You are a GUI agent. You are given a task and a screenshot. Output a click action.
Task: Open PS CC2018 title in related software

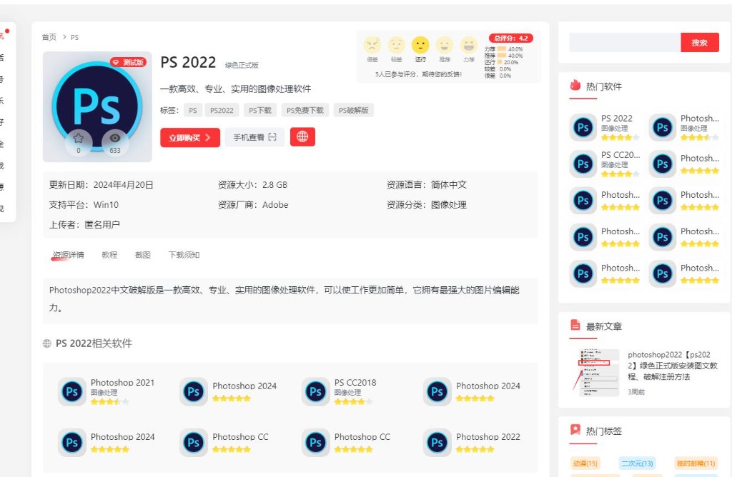[x=355, y=382]
